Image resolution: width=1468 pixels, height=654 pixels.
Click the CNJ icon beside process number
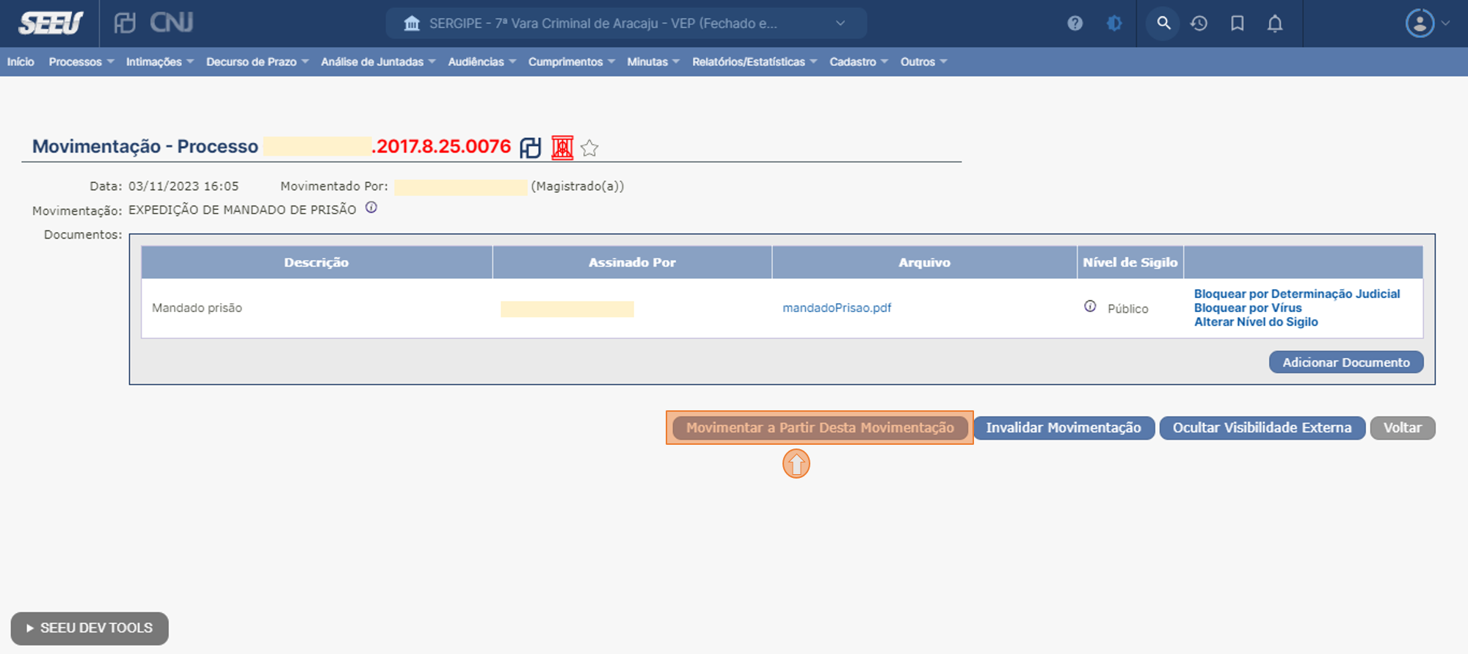click(x=530, y=148)
